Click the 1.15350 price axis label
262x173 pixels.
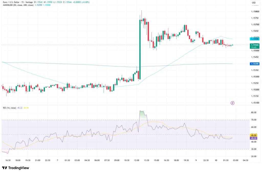pos(255,70)
